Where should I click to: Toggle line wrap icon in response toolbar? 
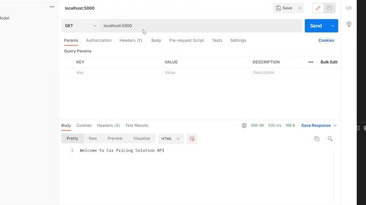192,139
